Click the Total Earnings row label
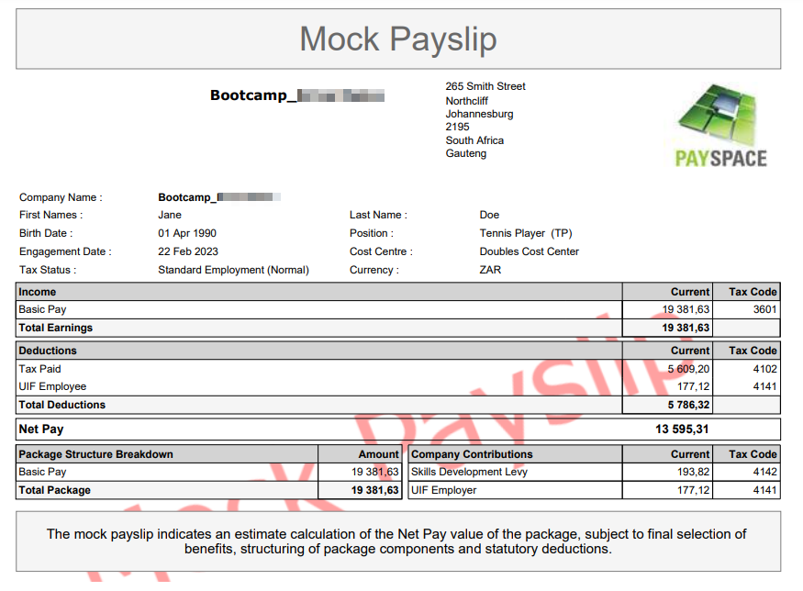 pyautogui.click(x=56, y=328)
